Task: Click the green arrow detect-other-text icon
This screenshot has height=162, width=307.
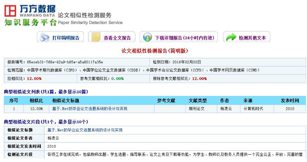Action: tap(231, 37)
